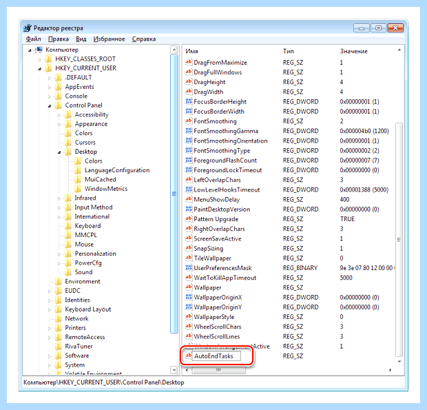Select the Keyboard key in the tree

(x=87, y=225)
